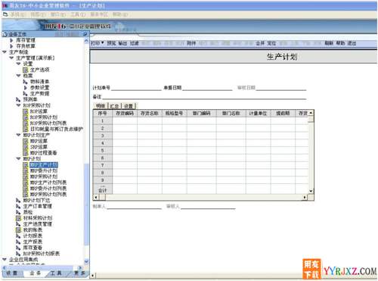Collapse the MRP计划生产 tree node
The width and height of the screenshot is (378, 281).
pyautogui.click(x=18, y=135)
